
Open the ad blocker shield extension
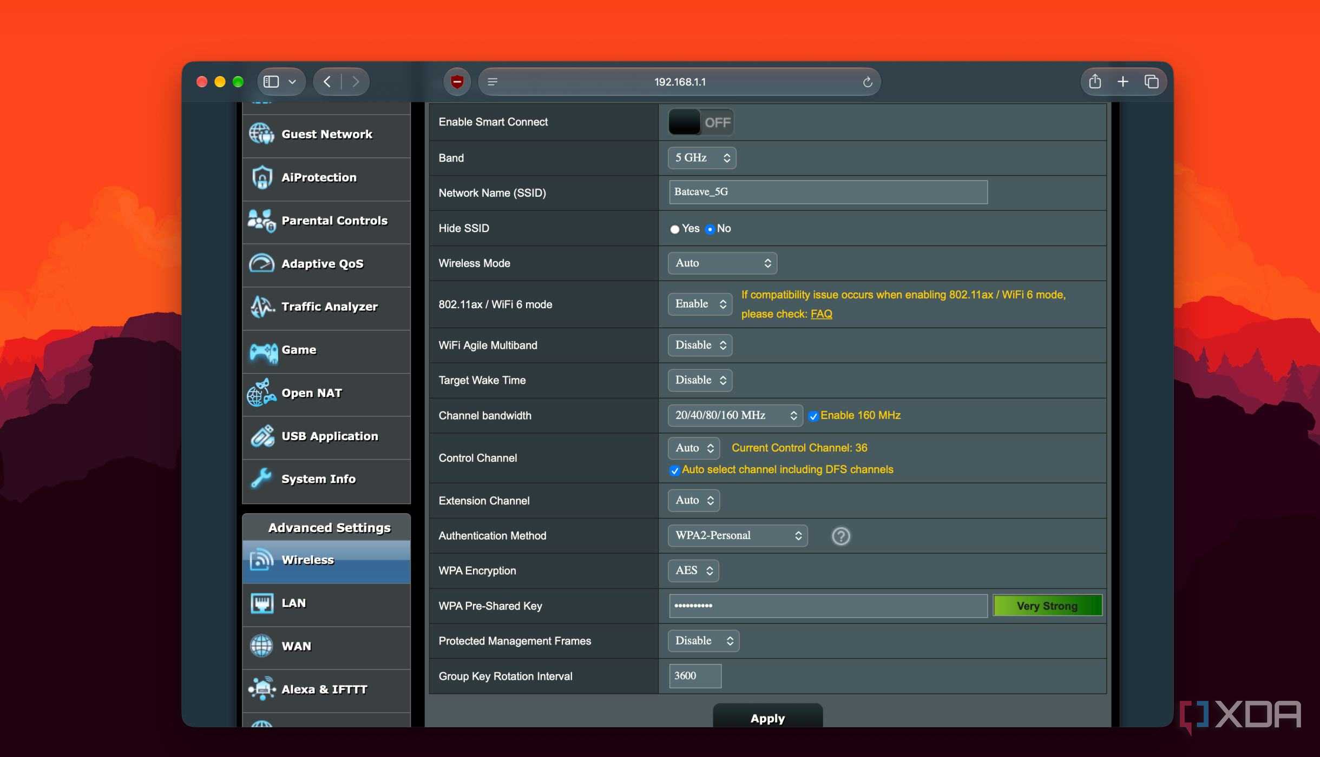pos(457,82)
